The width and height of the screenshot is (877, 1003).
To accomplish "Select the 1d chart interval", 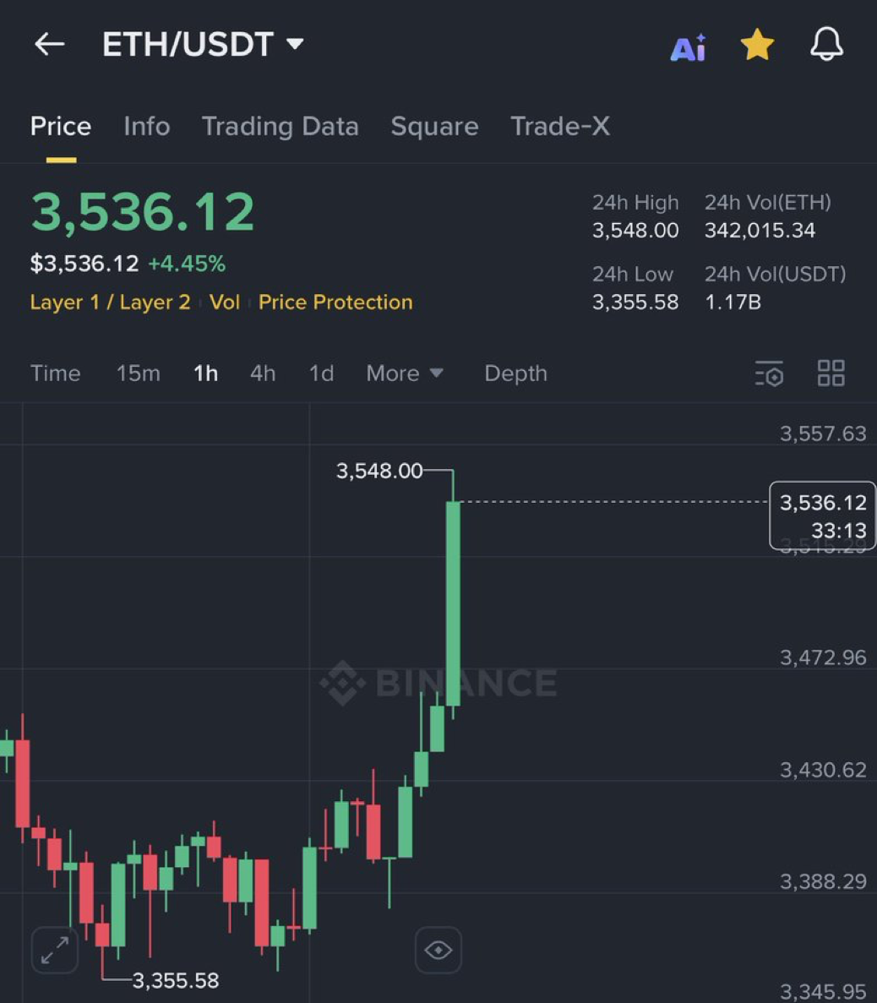I will pos(321,373).
